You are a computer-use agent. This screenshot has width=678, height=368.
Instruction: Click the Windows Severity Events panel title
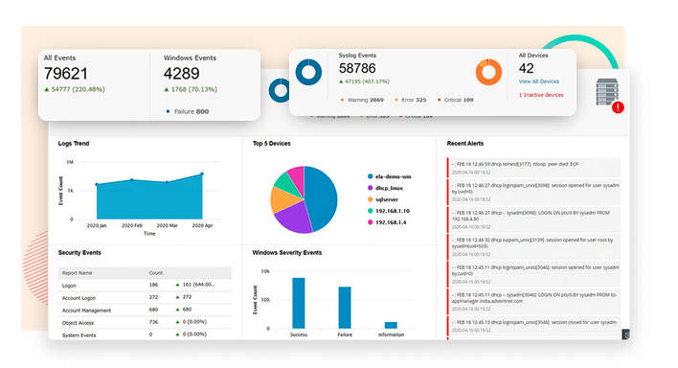tap(287, 253)
